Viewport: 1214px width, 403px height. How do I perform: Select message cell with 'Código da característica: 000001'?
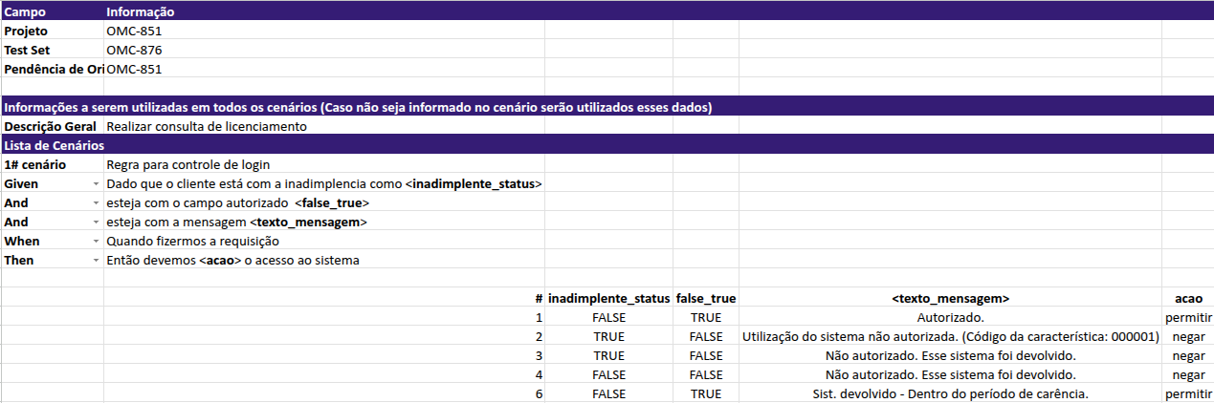950,336
